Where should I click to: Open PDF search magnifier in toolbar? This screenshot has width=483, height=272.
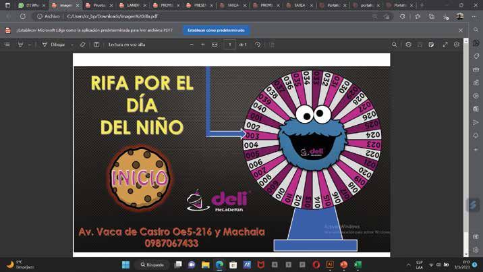394,45
